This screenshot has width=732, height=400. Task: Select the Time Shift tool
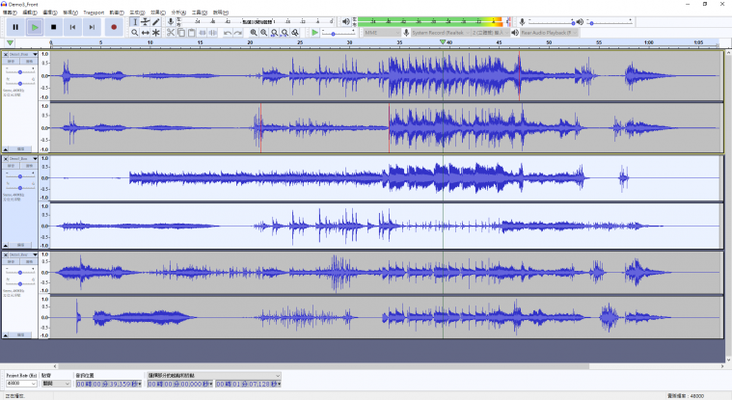[x=146, y=33]
